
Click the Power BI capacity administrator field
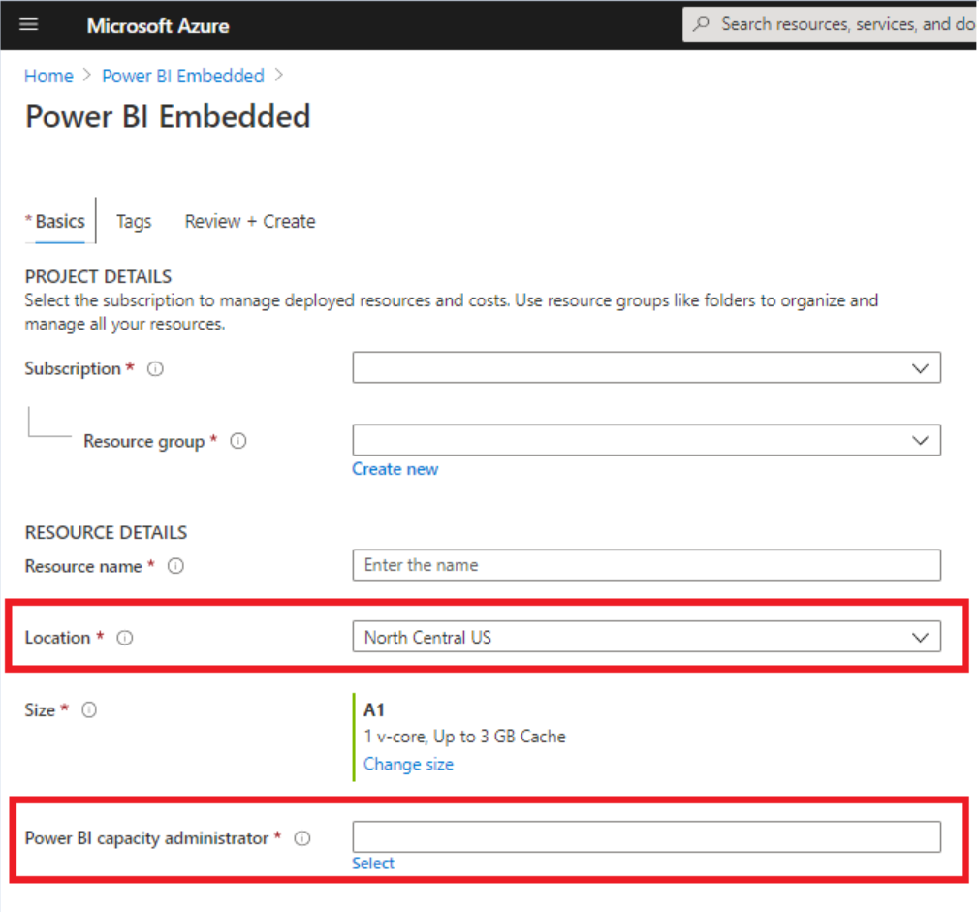point(647,836)
